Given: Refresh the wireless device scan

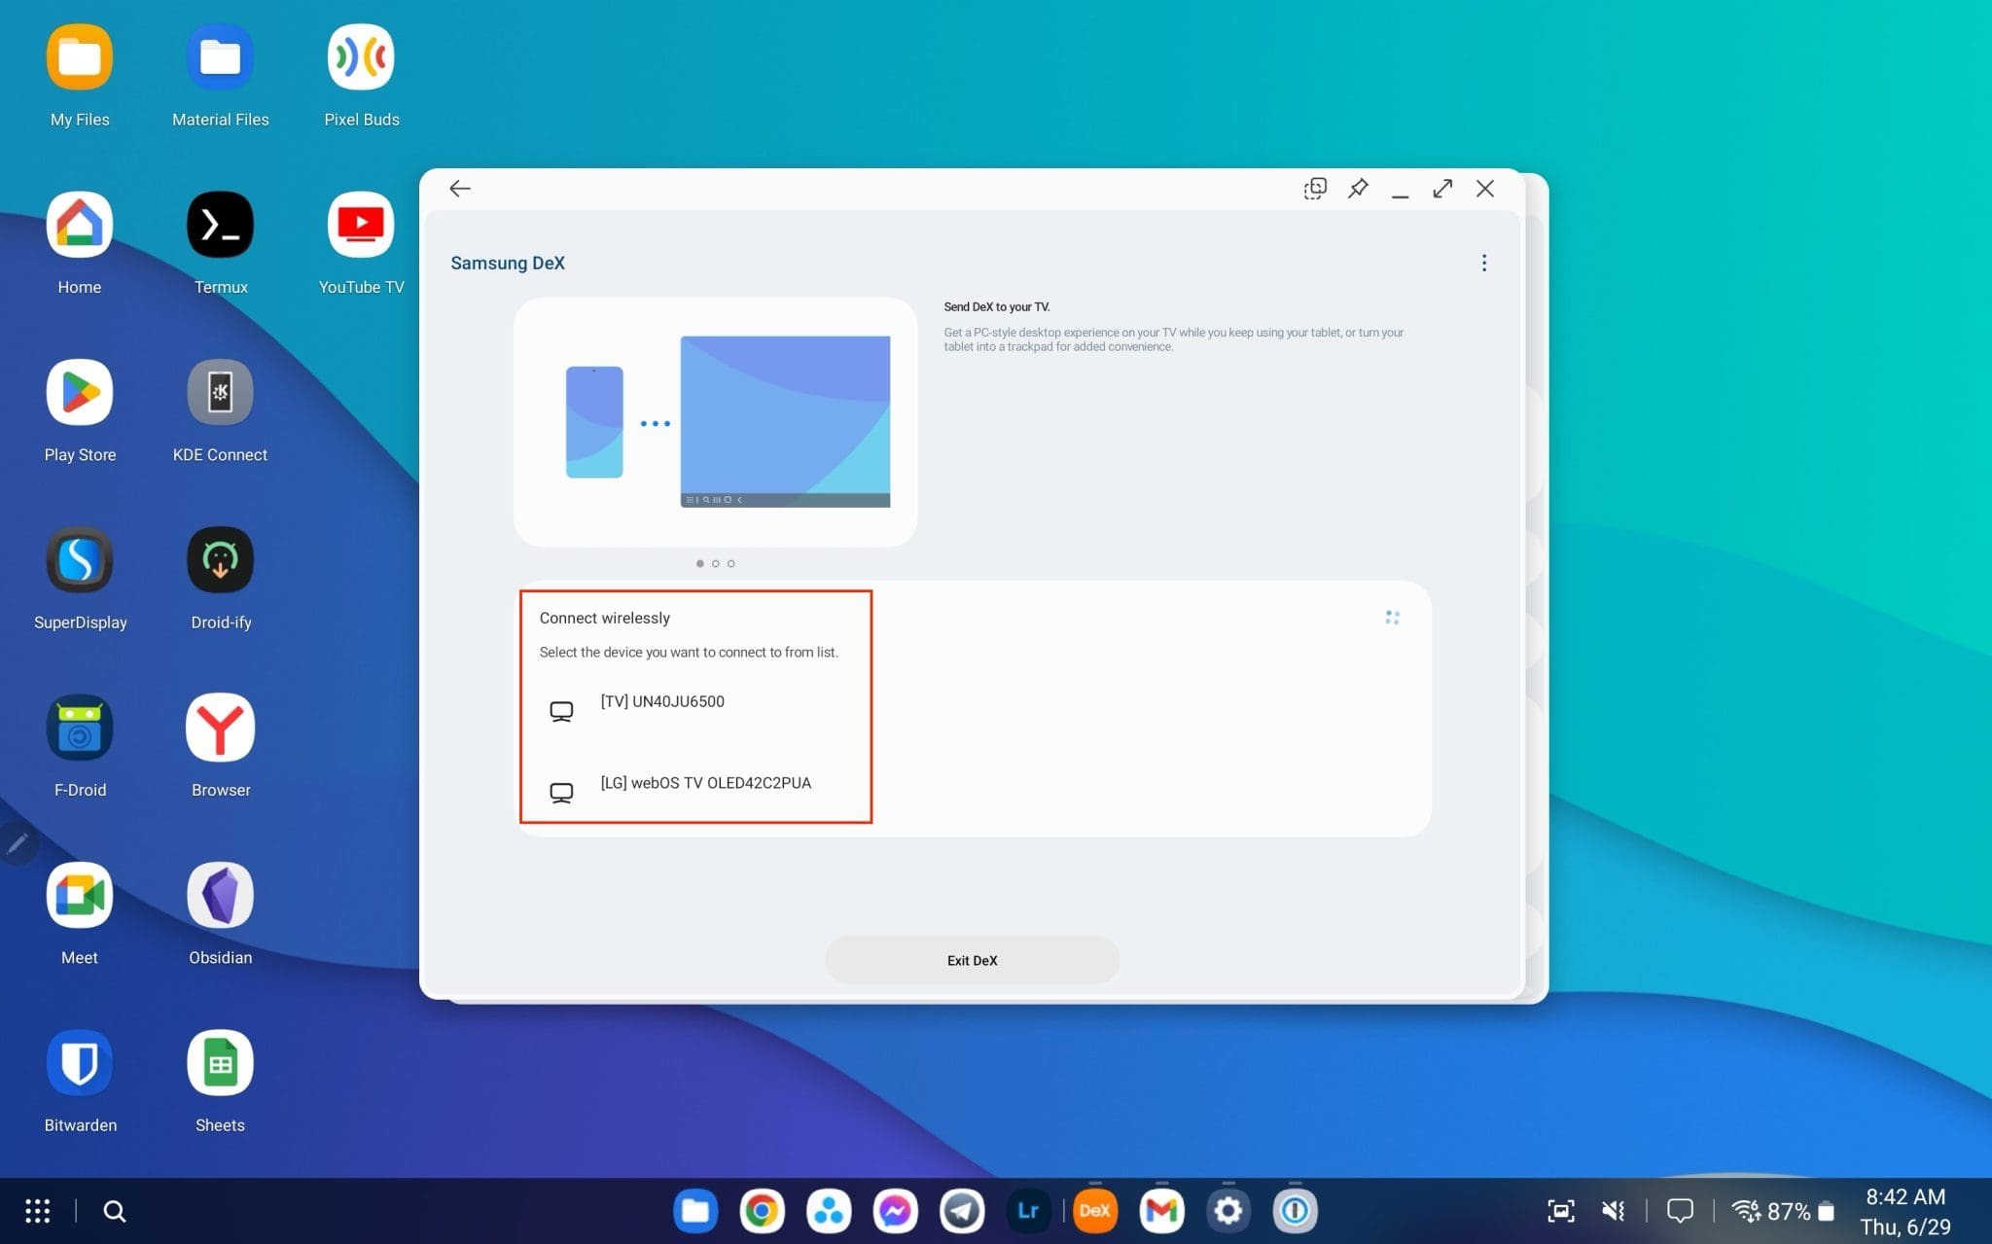Looking at the screenshot, I should click(x=1393, y=617).
